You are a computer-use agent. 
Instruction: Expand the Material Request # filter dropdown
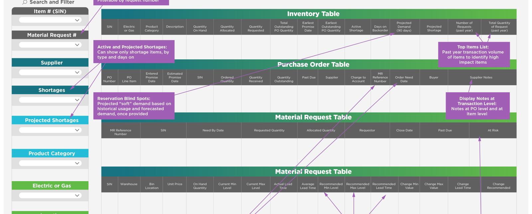pyautogui.click(x=77, y=45)
